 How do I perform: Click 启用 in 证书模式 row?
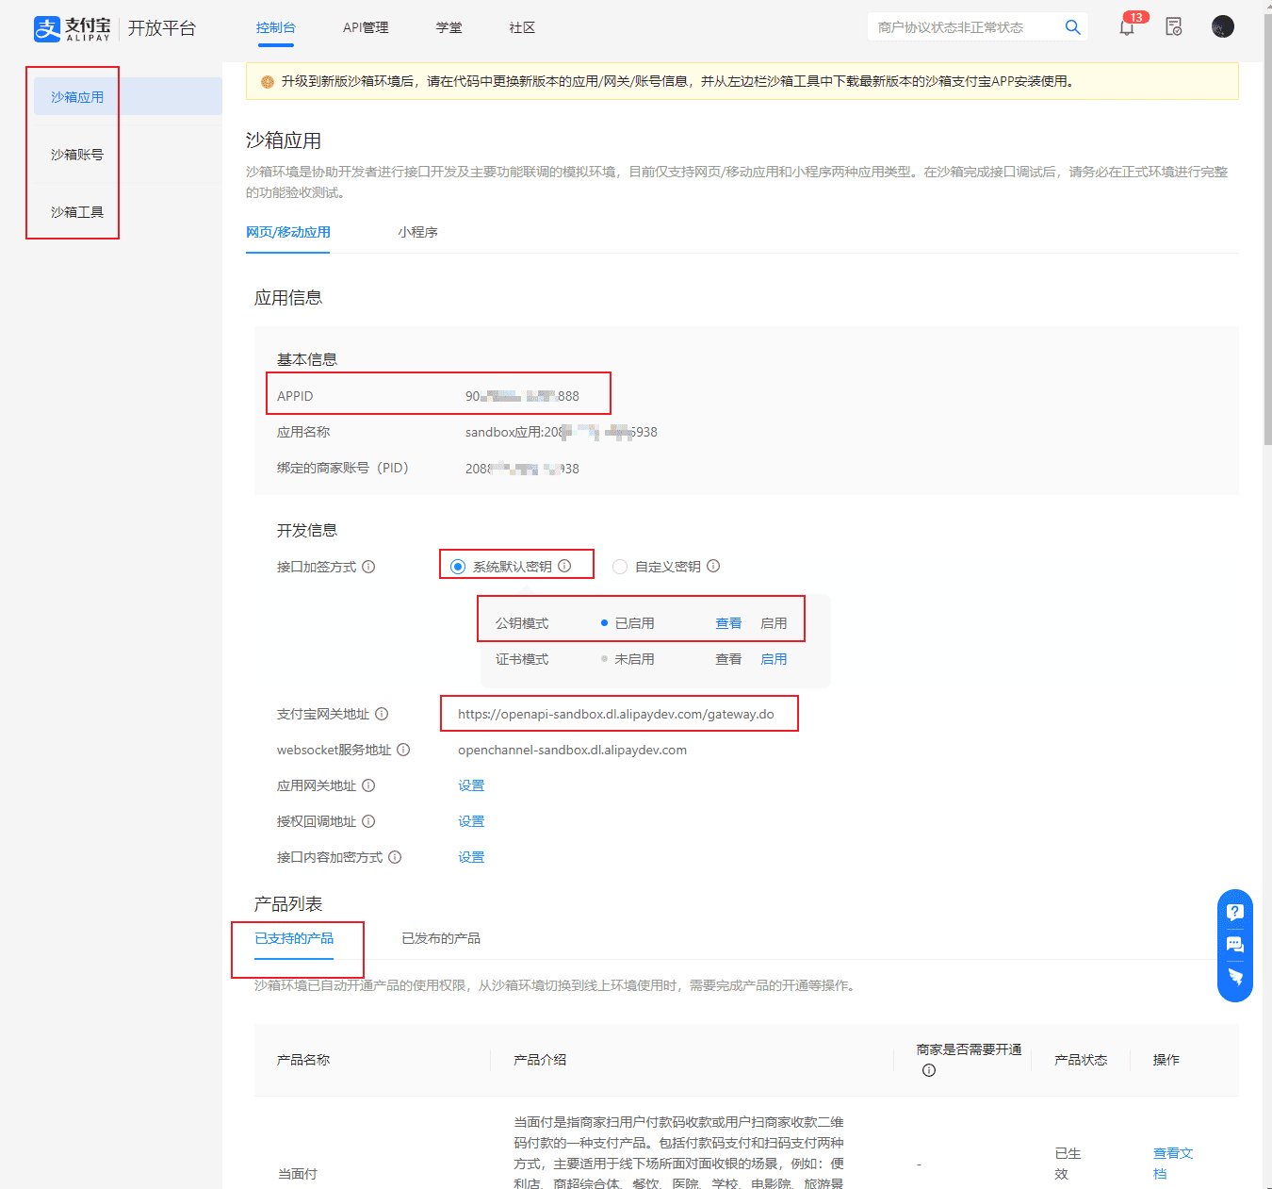tap(774, 659)
